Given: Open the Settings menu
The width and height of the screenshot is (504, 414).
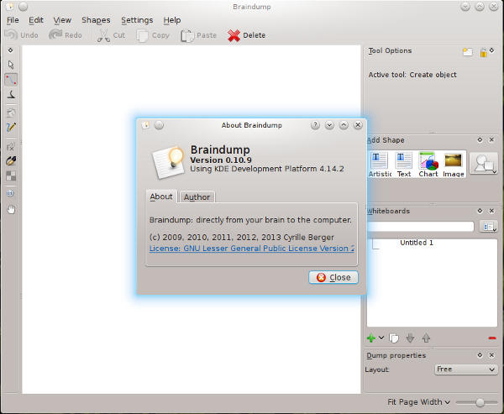Looking at the screenshot, I should point(137,20).
